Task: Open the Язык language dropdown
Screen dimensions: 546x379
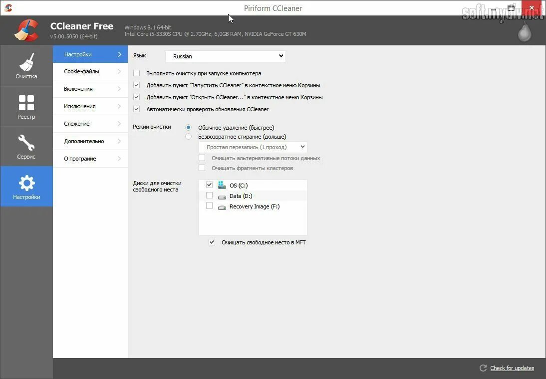Action: (x=225, y=56)
